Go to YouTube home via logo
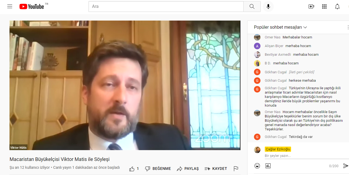Screen dimensions: 349x175 point(32,6)
